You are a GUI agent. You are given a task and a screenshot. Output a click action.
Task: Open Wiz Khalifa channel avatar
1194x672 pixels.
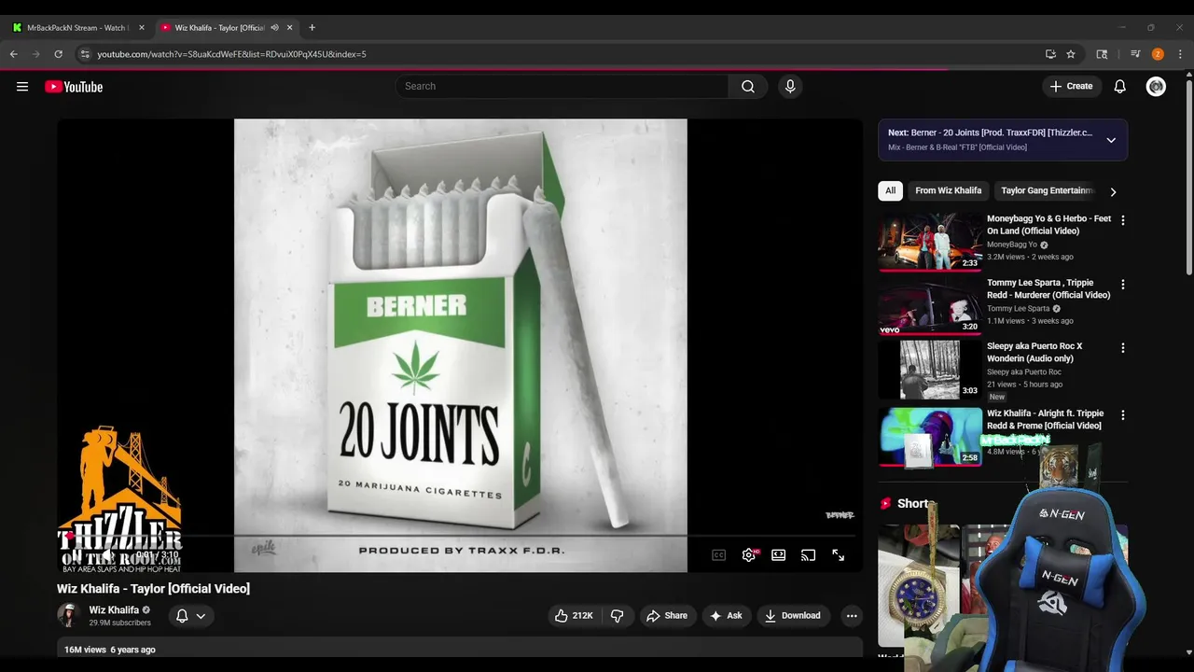point(68,615)
